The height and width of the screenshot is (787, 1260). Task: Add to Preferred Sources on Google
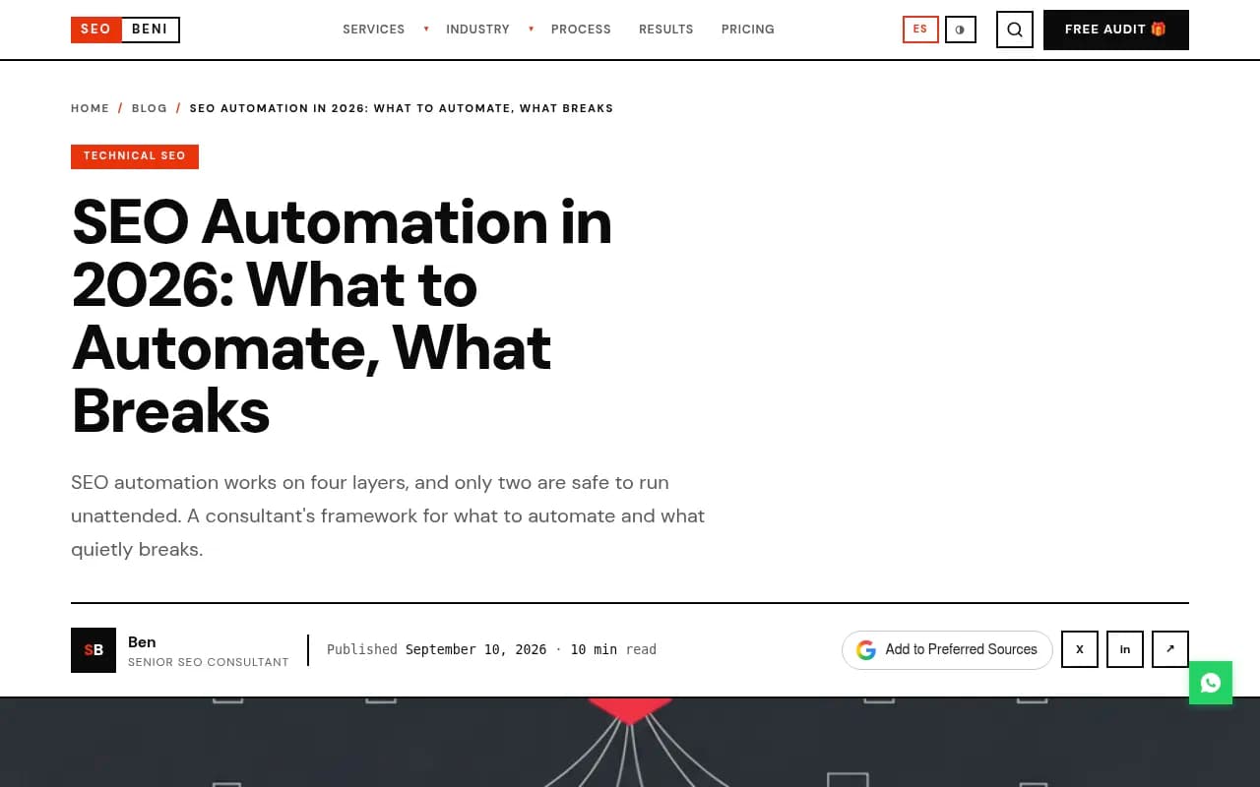pos(947,650)
